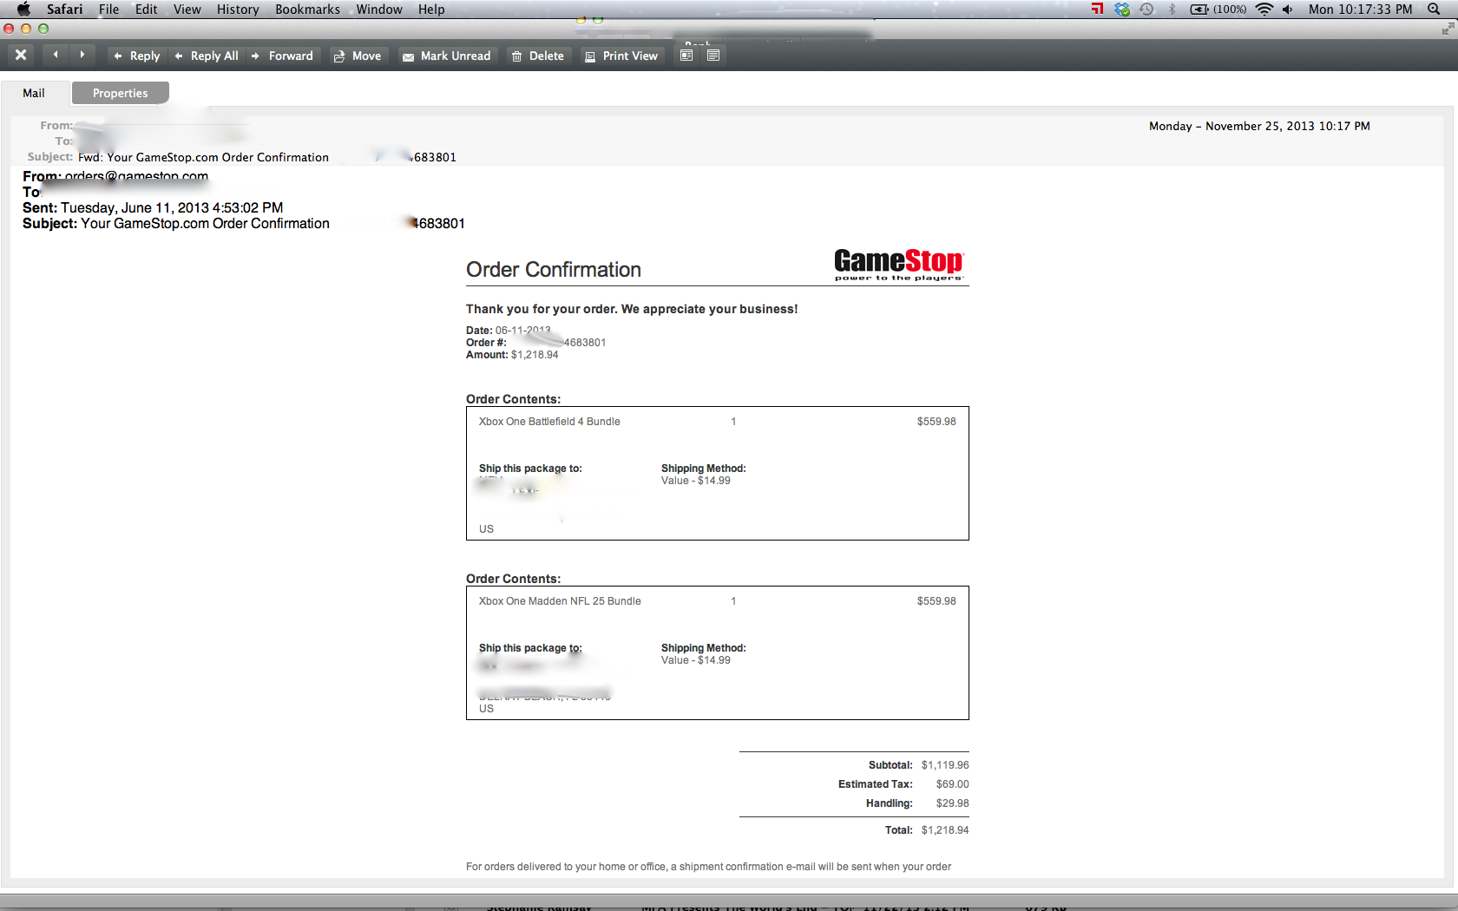
Task: Open the View menu
Action: click(x=187, y=9)
